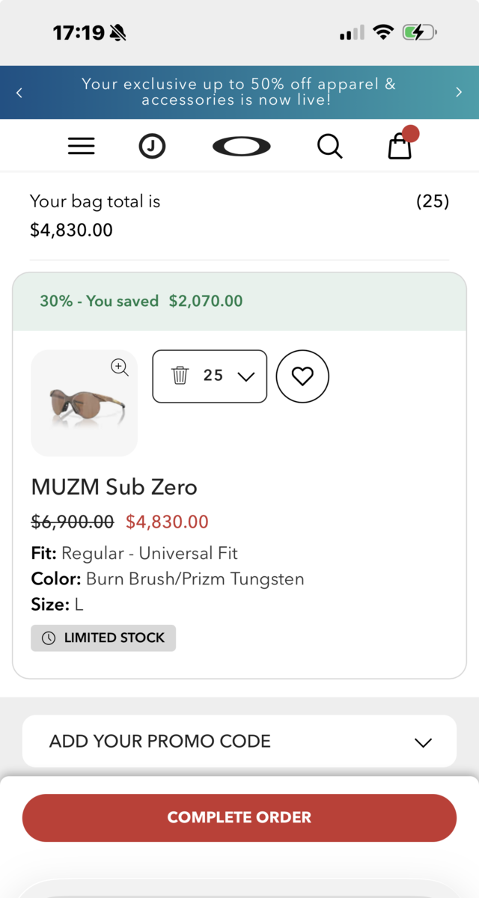The width and height of the screenshot is (479, 898).
Task: Open the MUZM Sub Zero product title
Action: 114,487
